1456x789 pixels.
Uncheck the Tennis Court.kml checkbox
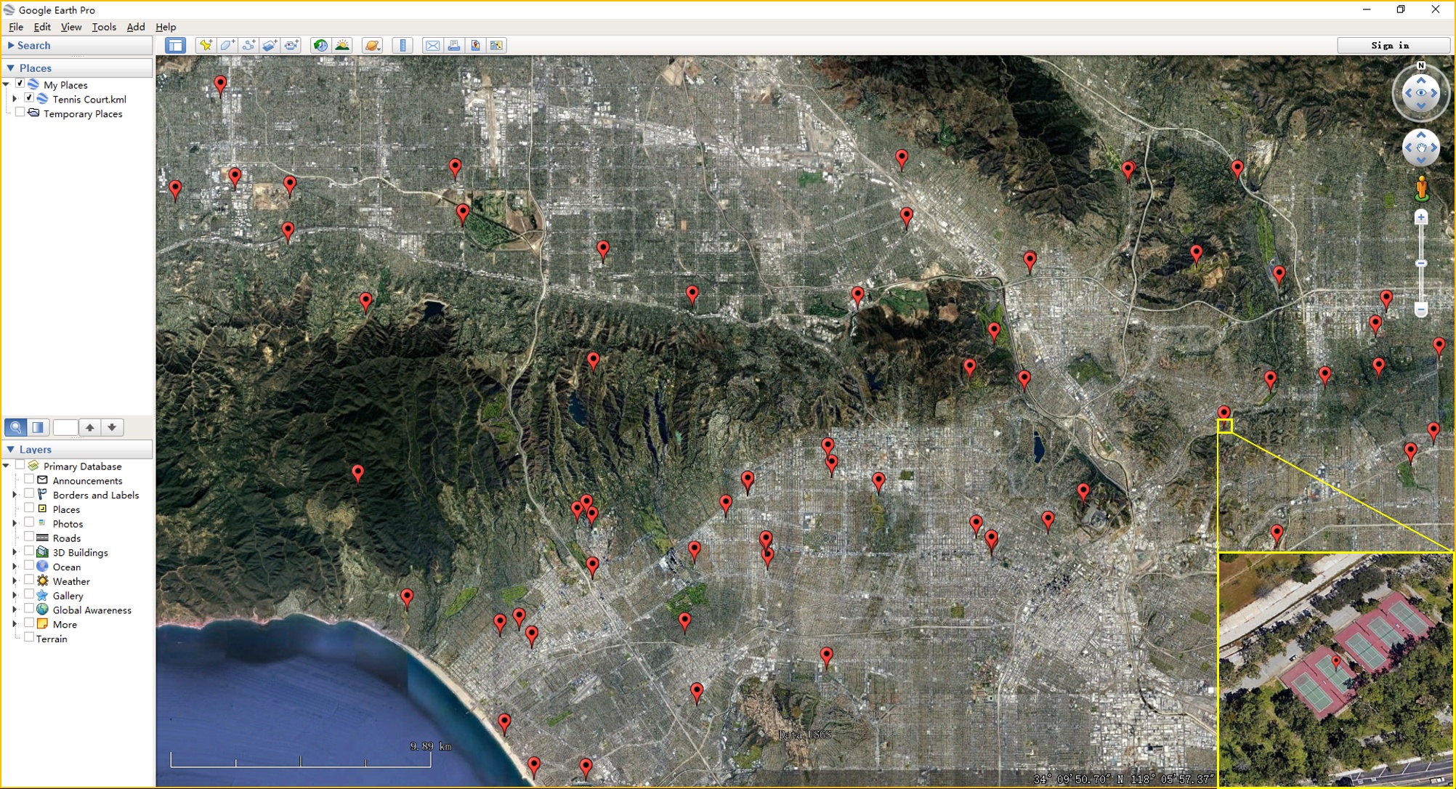tap(29, 98)
